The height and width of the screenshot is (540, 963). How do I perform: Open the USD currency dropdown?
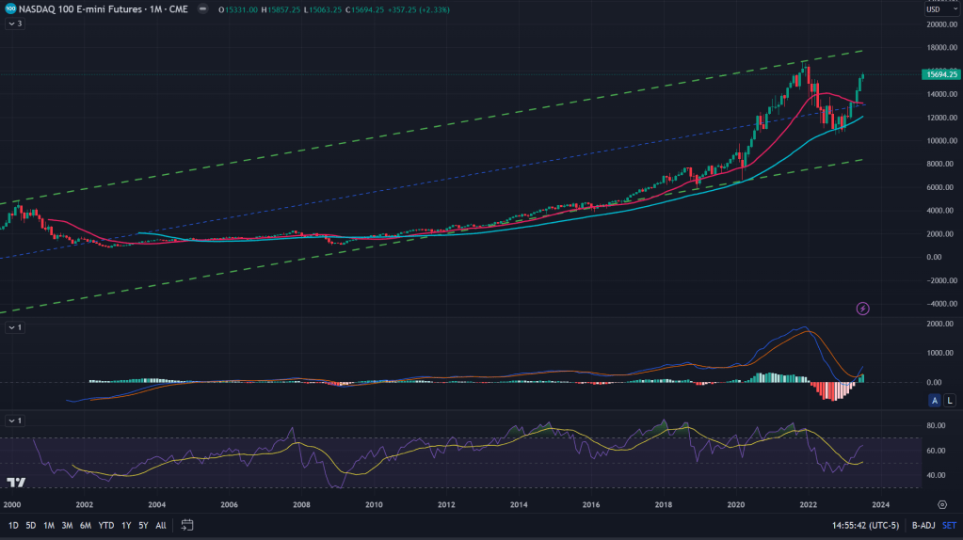point(933,11)
